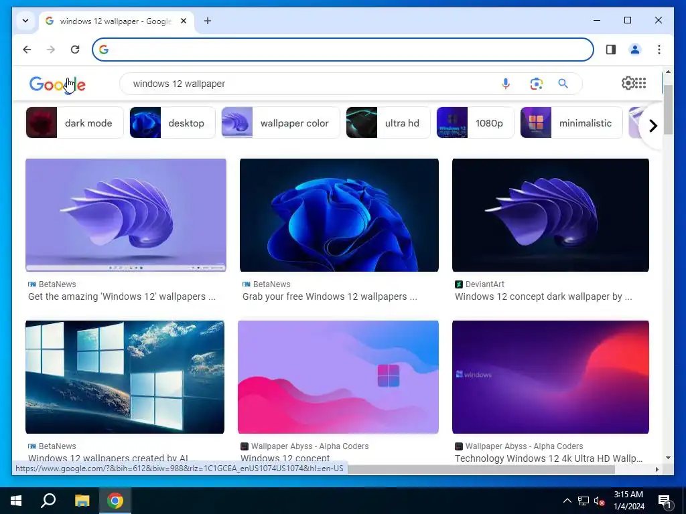The height and width of the screenshot is (514, 686).
Task: Filter results by 1080p chip
Action: click(475, 123)
